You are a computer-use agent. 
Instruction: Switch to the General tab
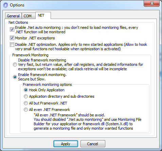(13, 16)
